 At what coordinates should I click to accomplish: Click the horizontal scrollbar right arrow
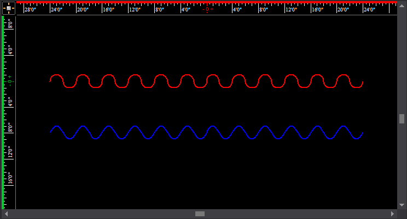[x=392, y=214]
